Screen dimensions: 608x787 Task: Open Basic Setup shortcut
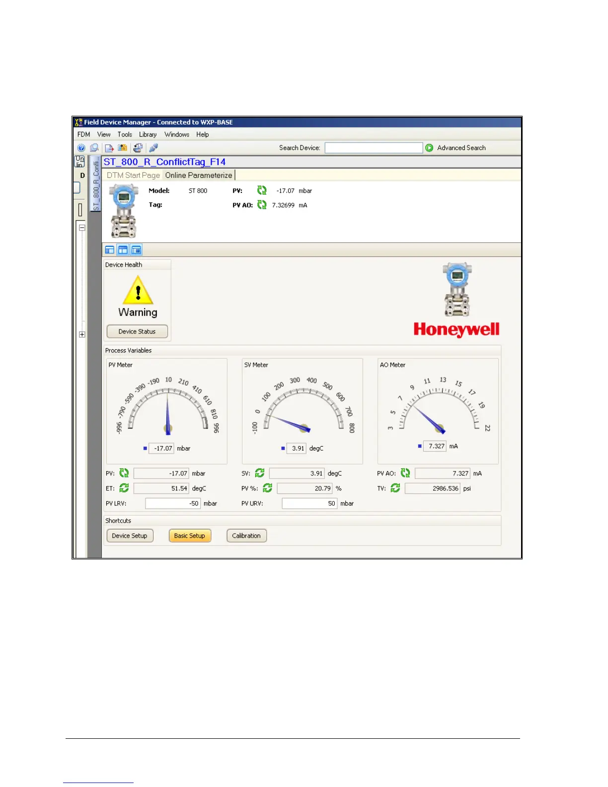point(190,536)
